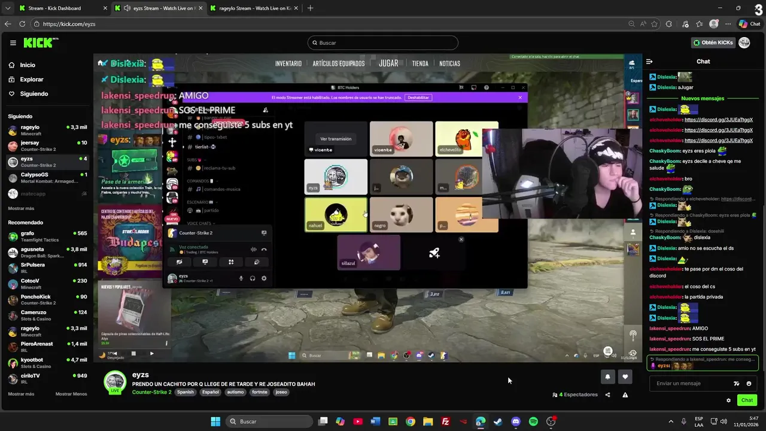Add page to browser favorites star

point(654,24)
